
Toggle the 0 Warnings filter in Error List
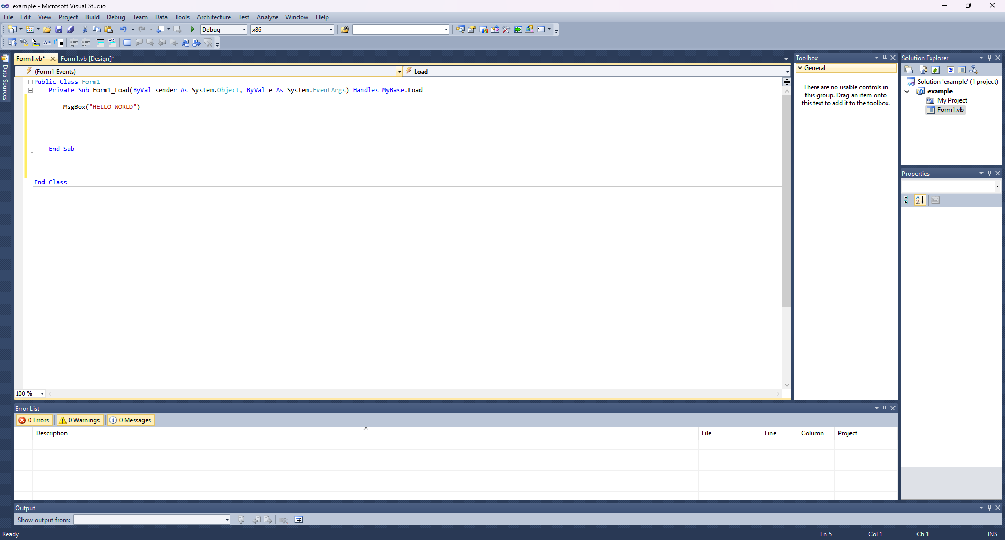[79, 420]
